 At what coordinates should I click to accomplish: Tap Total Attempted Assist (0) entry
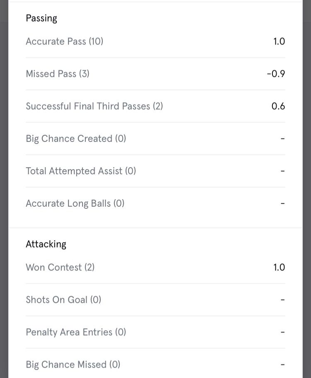[x=81, y=171]
